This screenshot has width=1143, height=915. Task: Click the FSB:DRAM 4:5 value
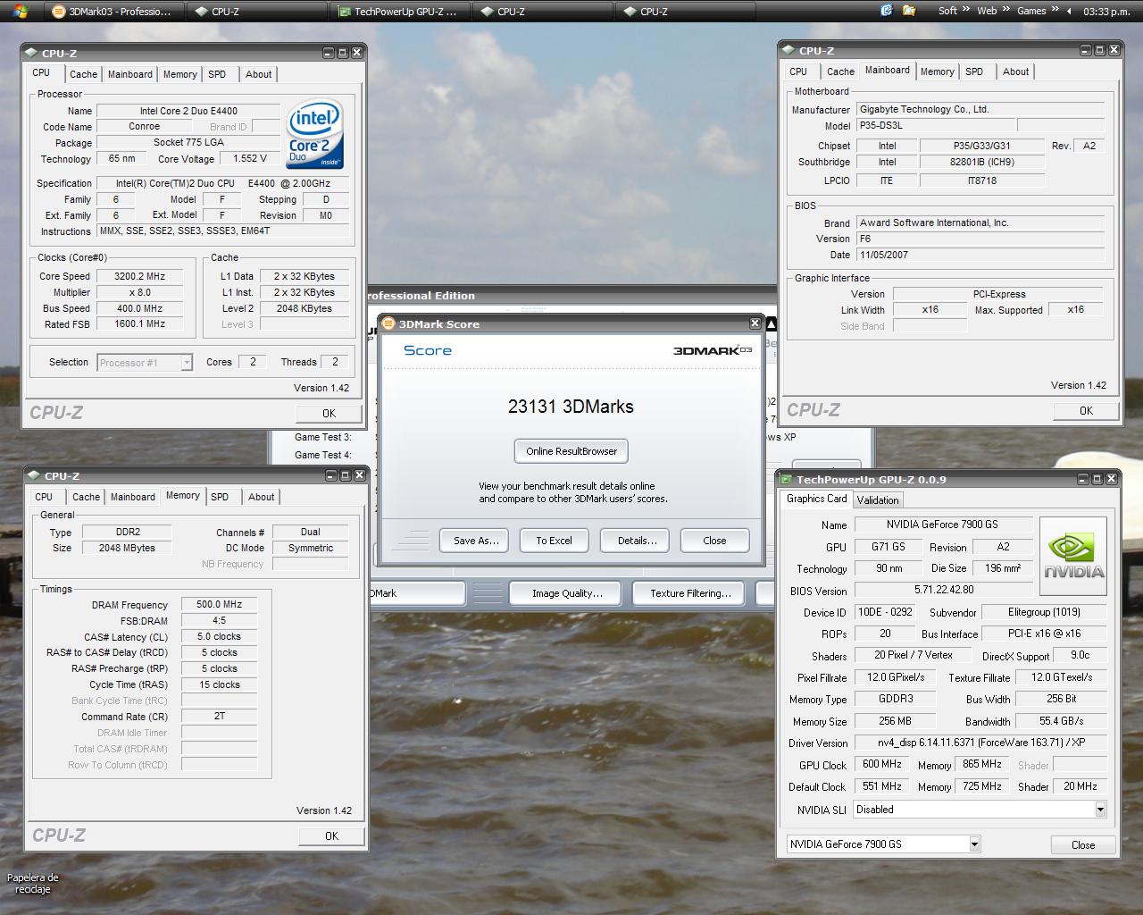click(220, 621)
